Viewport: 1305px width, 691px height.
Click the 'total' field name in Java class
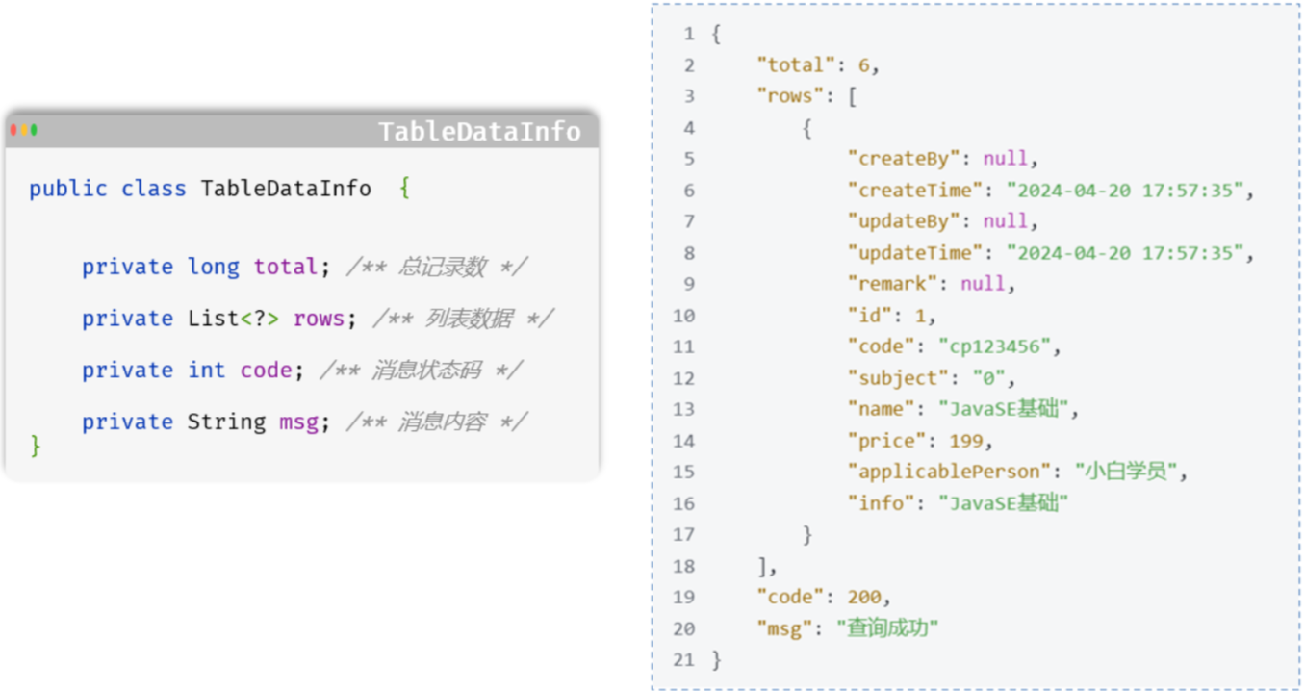click(285, 267)
